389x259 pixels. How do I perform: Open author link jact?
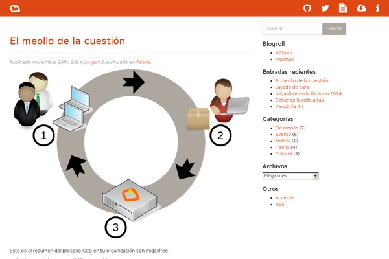[96, 62]
